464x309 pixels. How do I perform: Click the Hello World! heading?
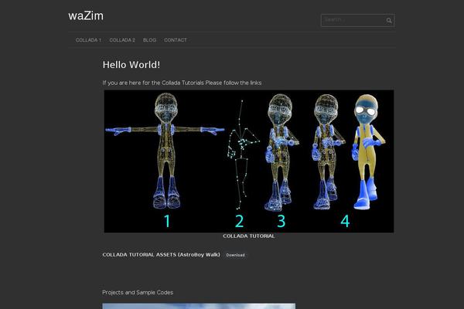coord(131,65)
